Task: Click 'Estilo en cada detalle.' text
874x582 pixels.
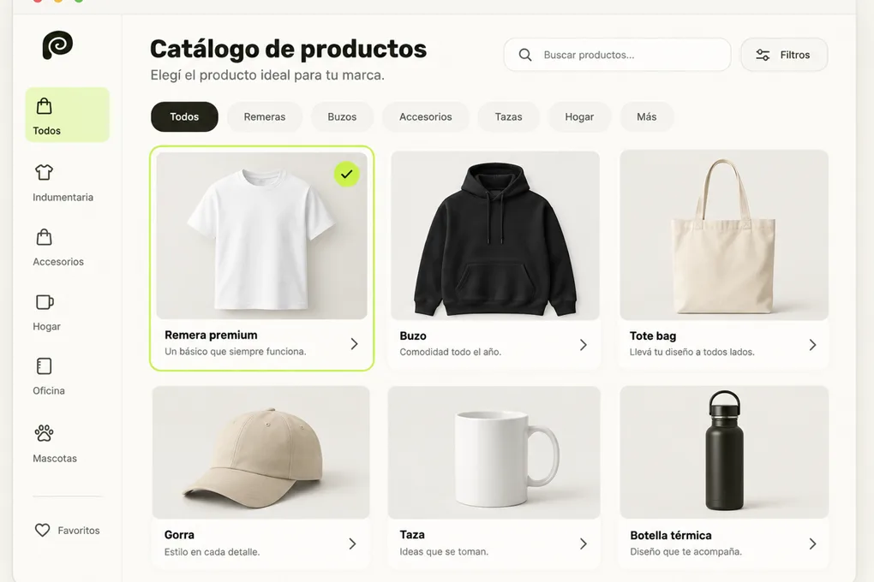Action: (212, 552)
